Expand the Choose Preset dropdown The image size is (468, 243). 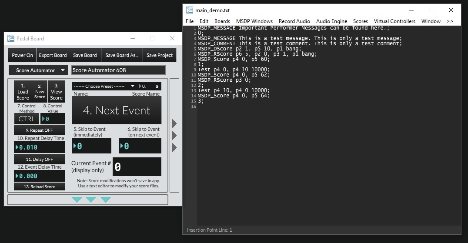(x=104, y=86)
